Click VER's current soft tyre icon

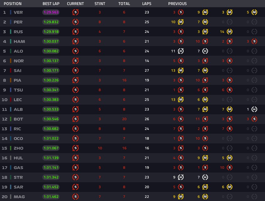coord(75,12)
